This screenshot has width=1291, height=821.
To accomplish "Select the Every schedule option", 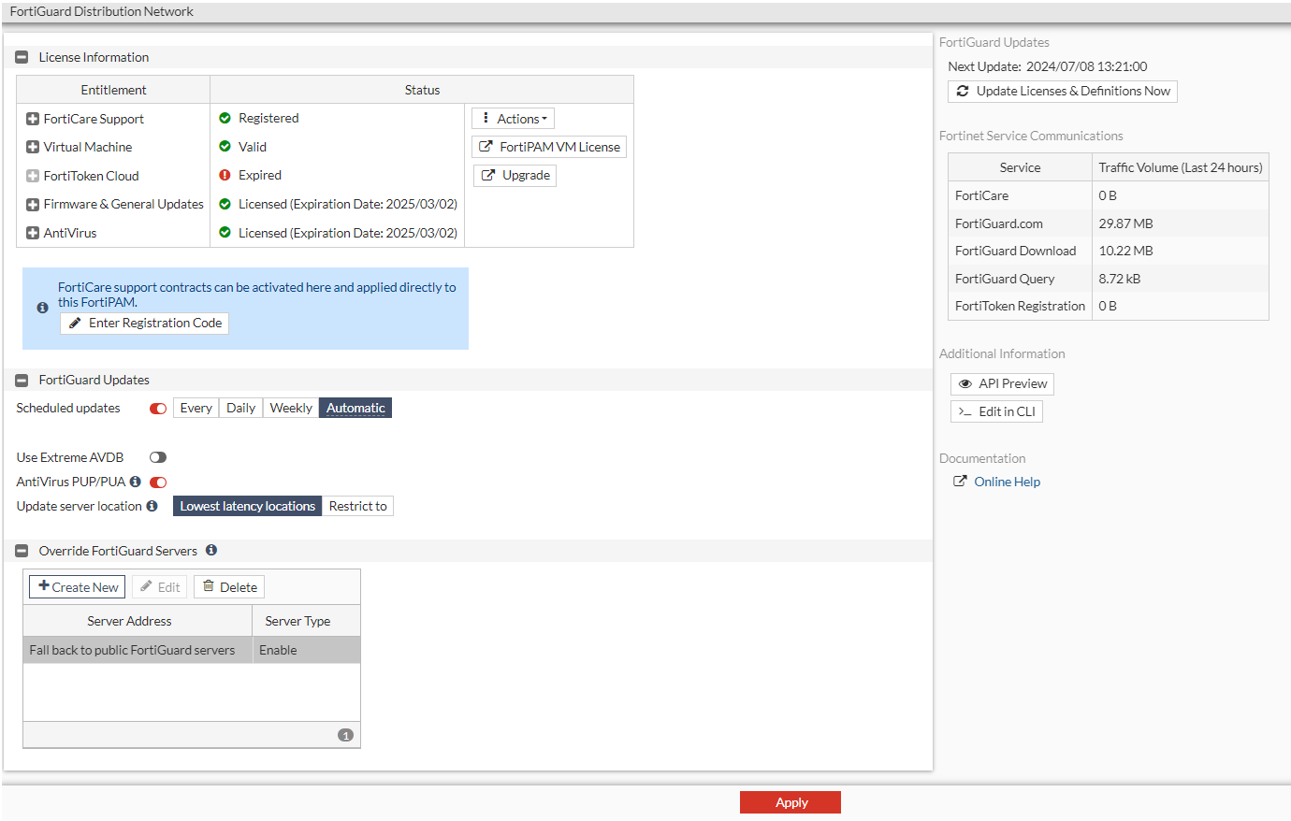I will [x=196, y=408].
